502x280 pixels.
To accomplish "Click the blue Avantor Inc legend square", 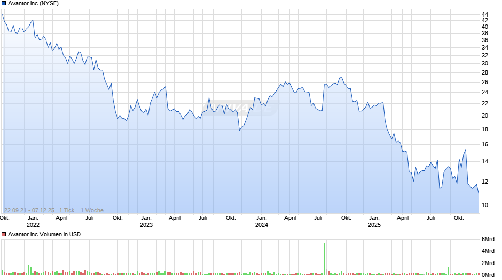I will pyautogui.click(x=4, y=4).
